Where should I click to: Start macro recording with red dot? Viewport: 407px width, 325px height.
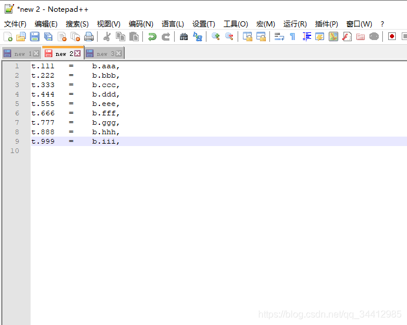pos(392,37)
